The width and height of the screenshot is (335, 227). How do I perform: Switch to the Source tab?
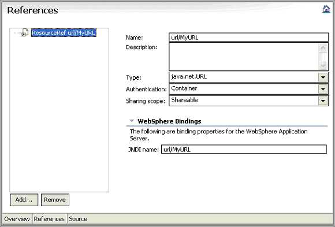pos(78,219)
